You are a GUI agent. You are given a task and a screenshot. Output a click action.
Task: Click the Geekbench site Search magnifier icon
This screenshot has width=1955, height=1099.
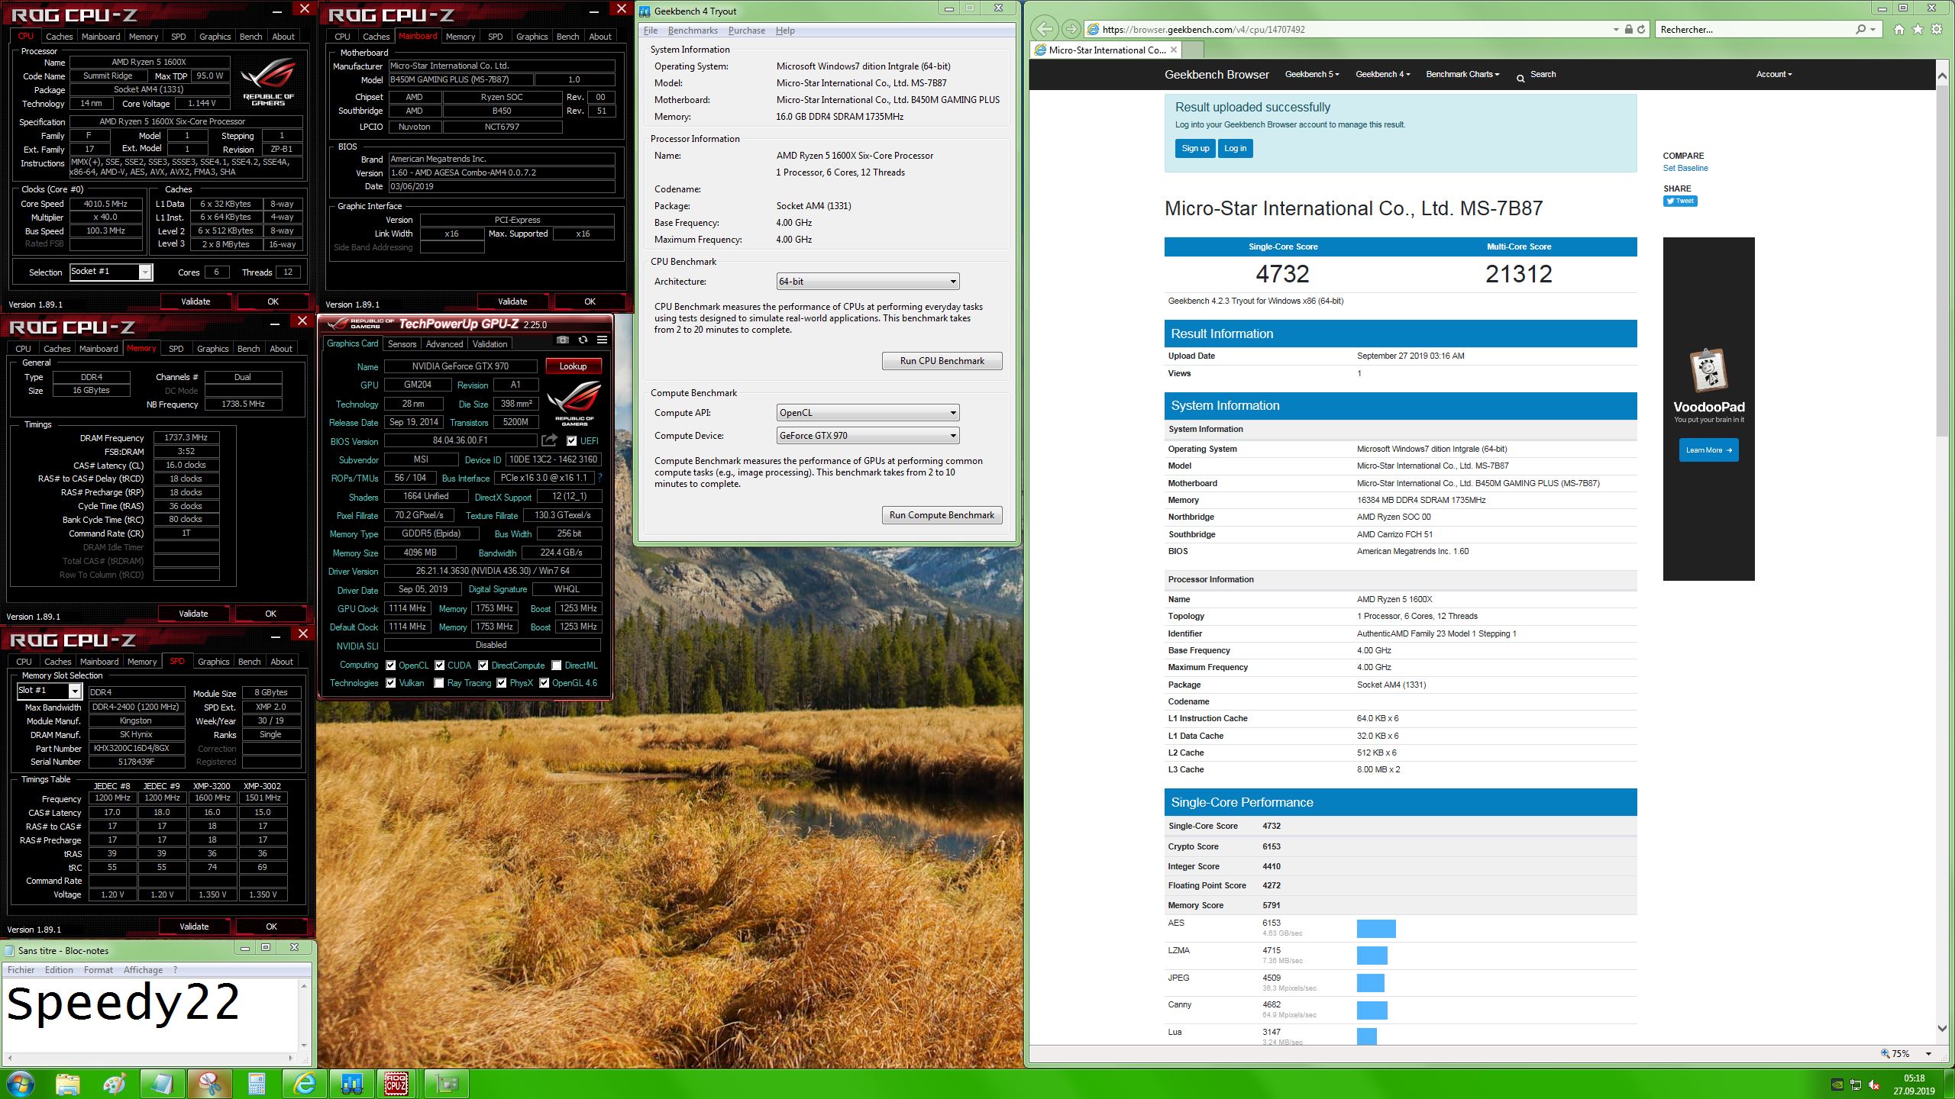(1520, 78)
